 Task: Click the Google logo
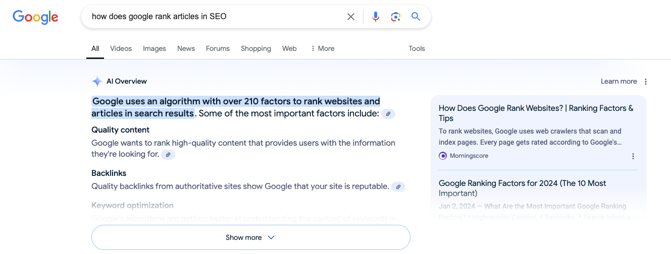35,17
